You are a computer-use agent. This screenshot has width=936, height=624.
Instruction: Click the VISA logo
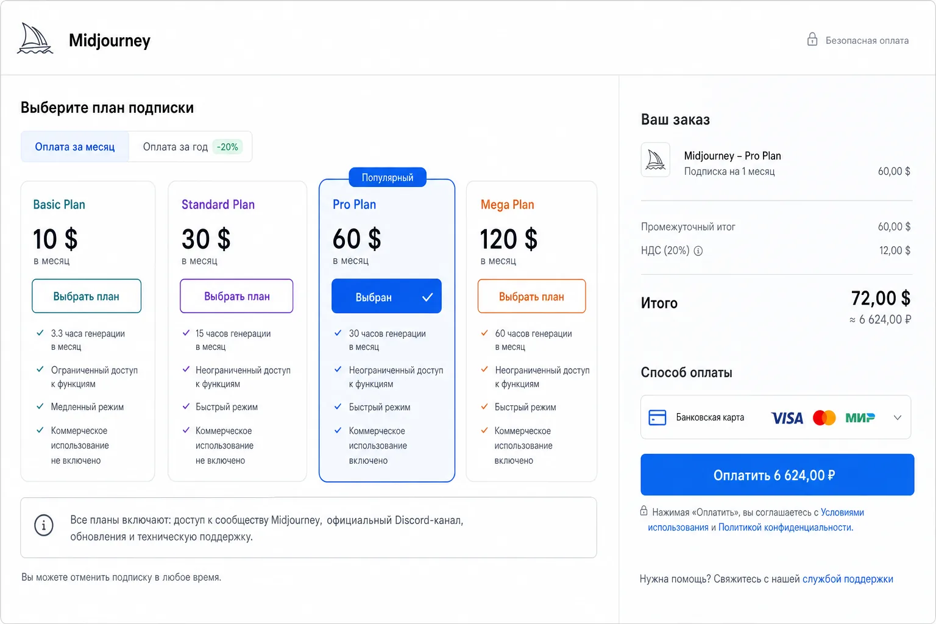pos(787,418)
